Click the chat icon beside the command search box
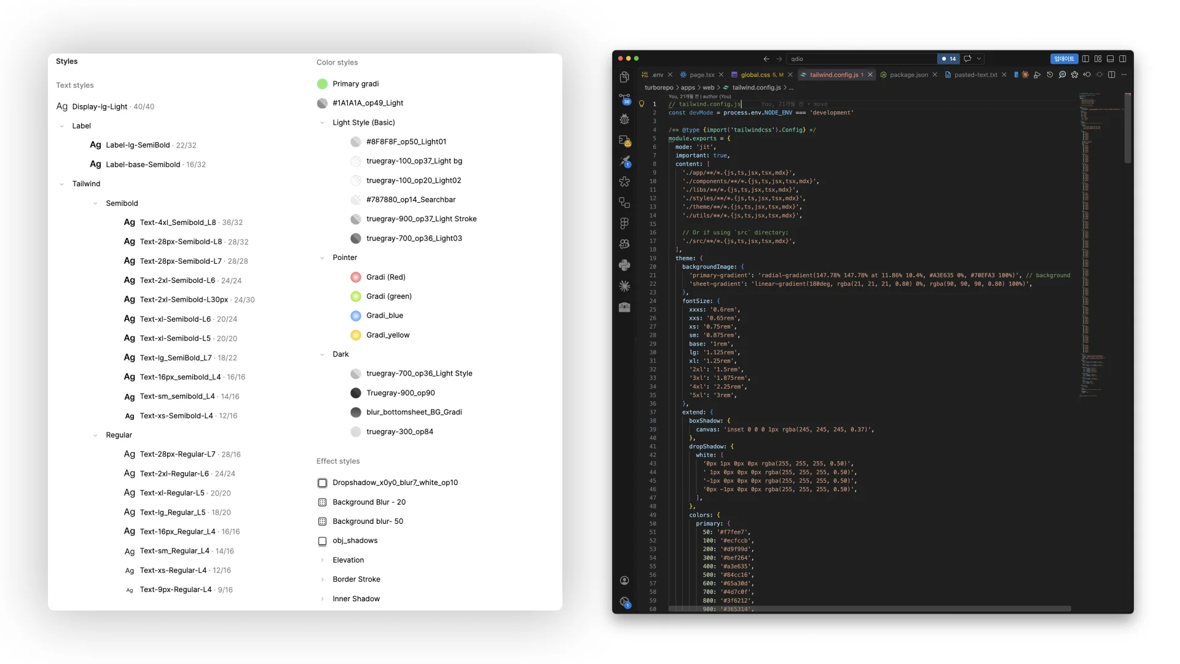The width and height of the screenshot is (1180, 664). coord(967,58)
